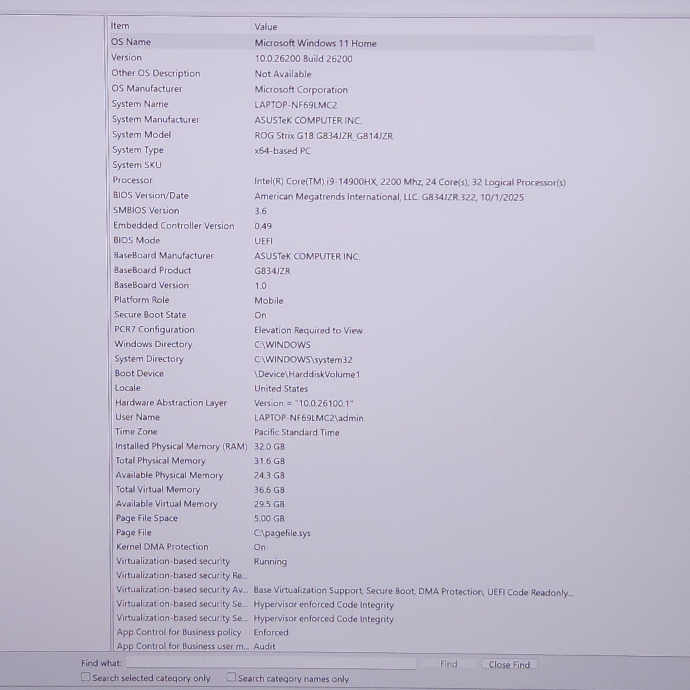Select the Time Zone row
The image size is (690, 690).
point(137,431)
